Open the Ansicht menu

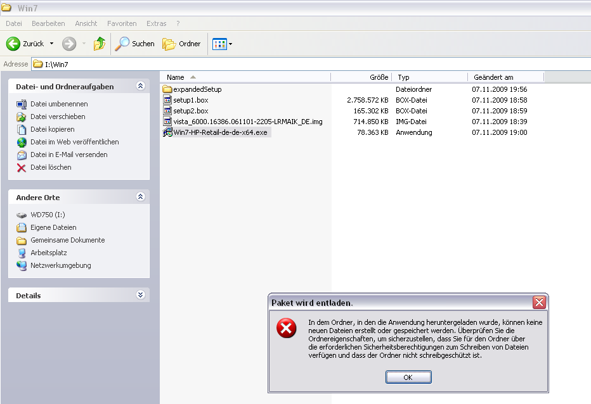[86, 23]
